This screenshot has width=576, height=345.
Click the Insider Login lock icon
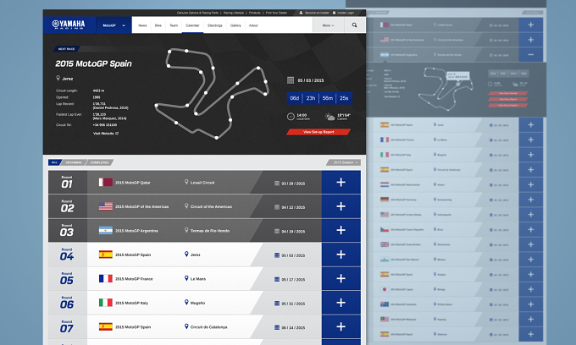click(x=334, y=13)
